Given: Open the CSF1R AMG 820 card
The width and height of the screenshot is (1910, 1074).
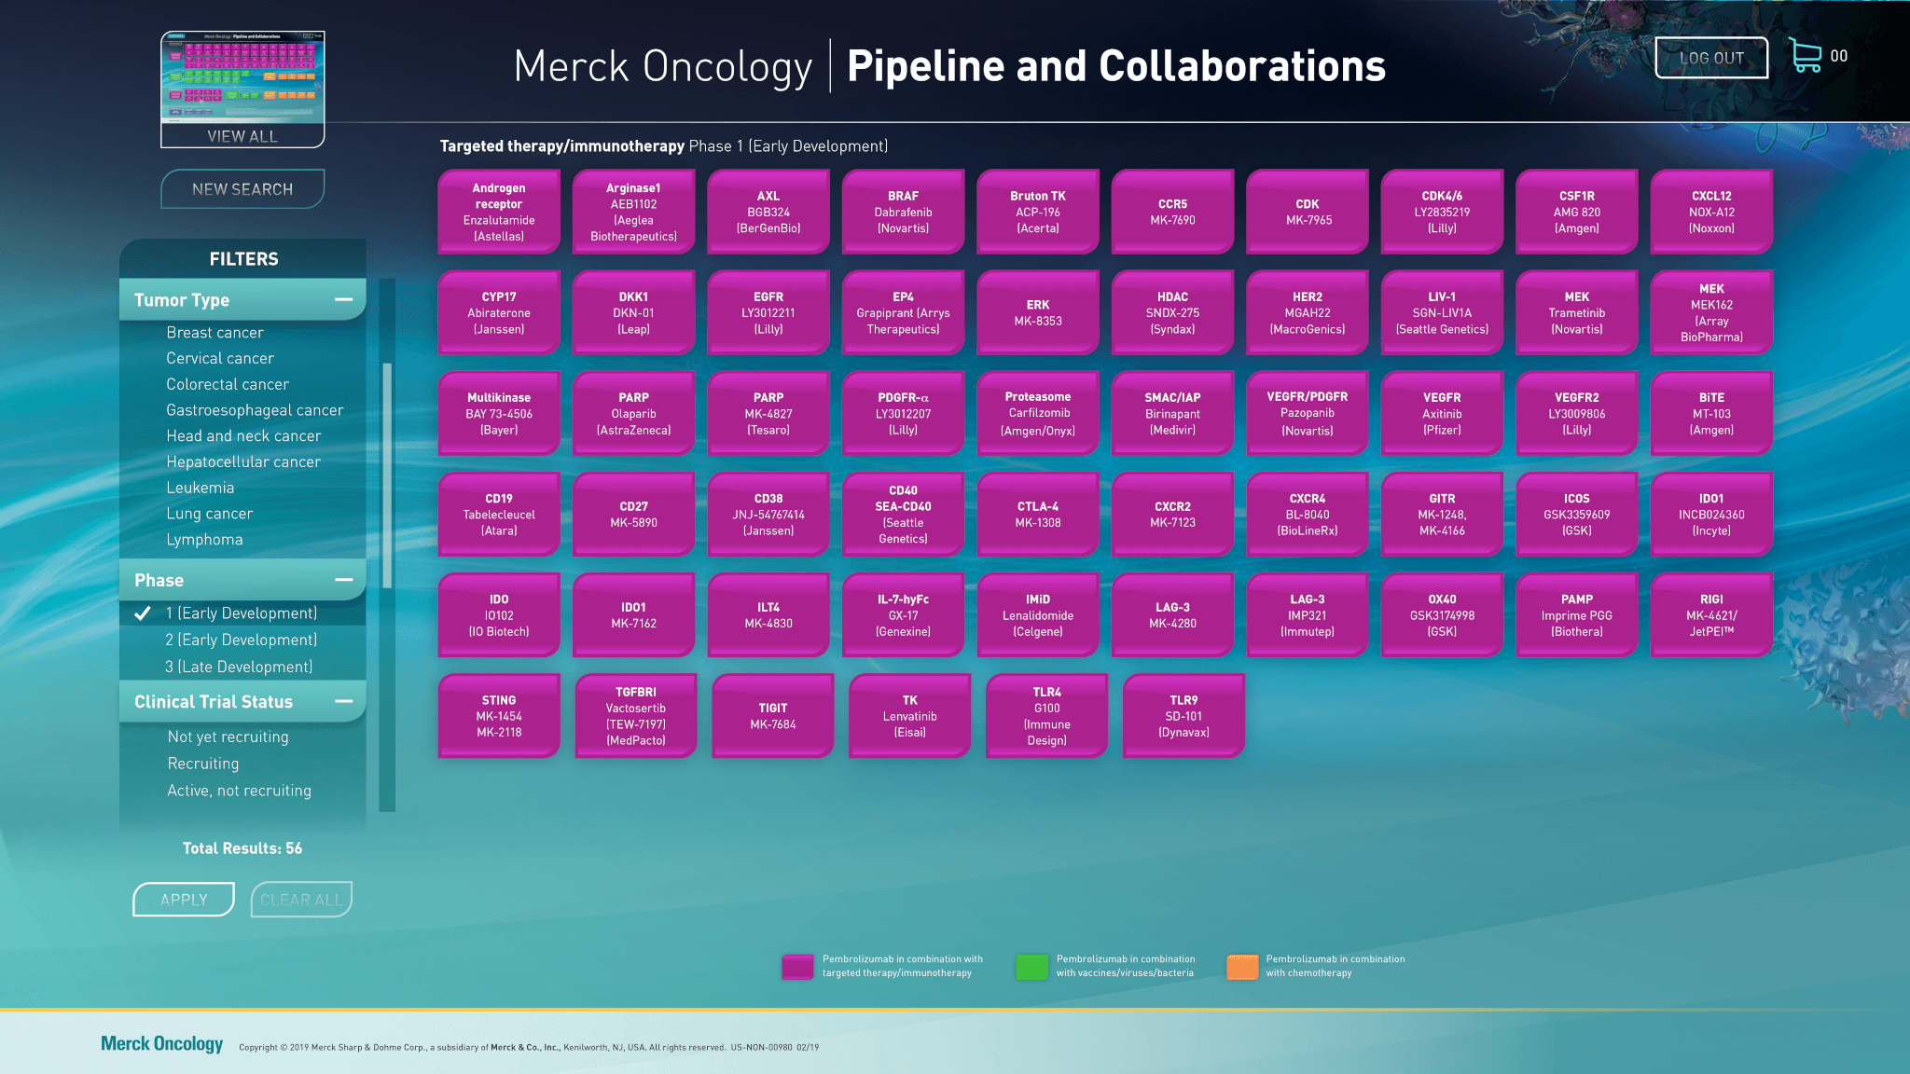Looking at the screenshot, I should [1577, 212].
